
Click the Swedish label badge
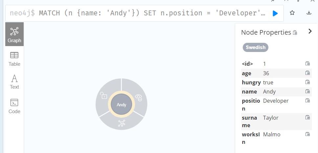click(256, 47)
